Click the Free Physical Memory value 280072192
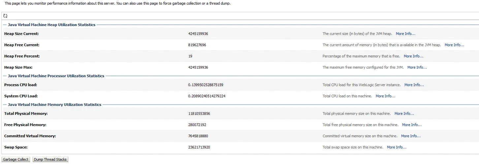 pos(197,125)
